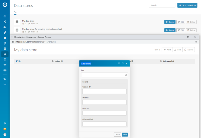Open Data structures cube icon in sidebar
The height and width of the screenshot is (138, 201).
coord(5,59)
